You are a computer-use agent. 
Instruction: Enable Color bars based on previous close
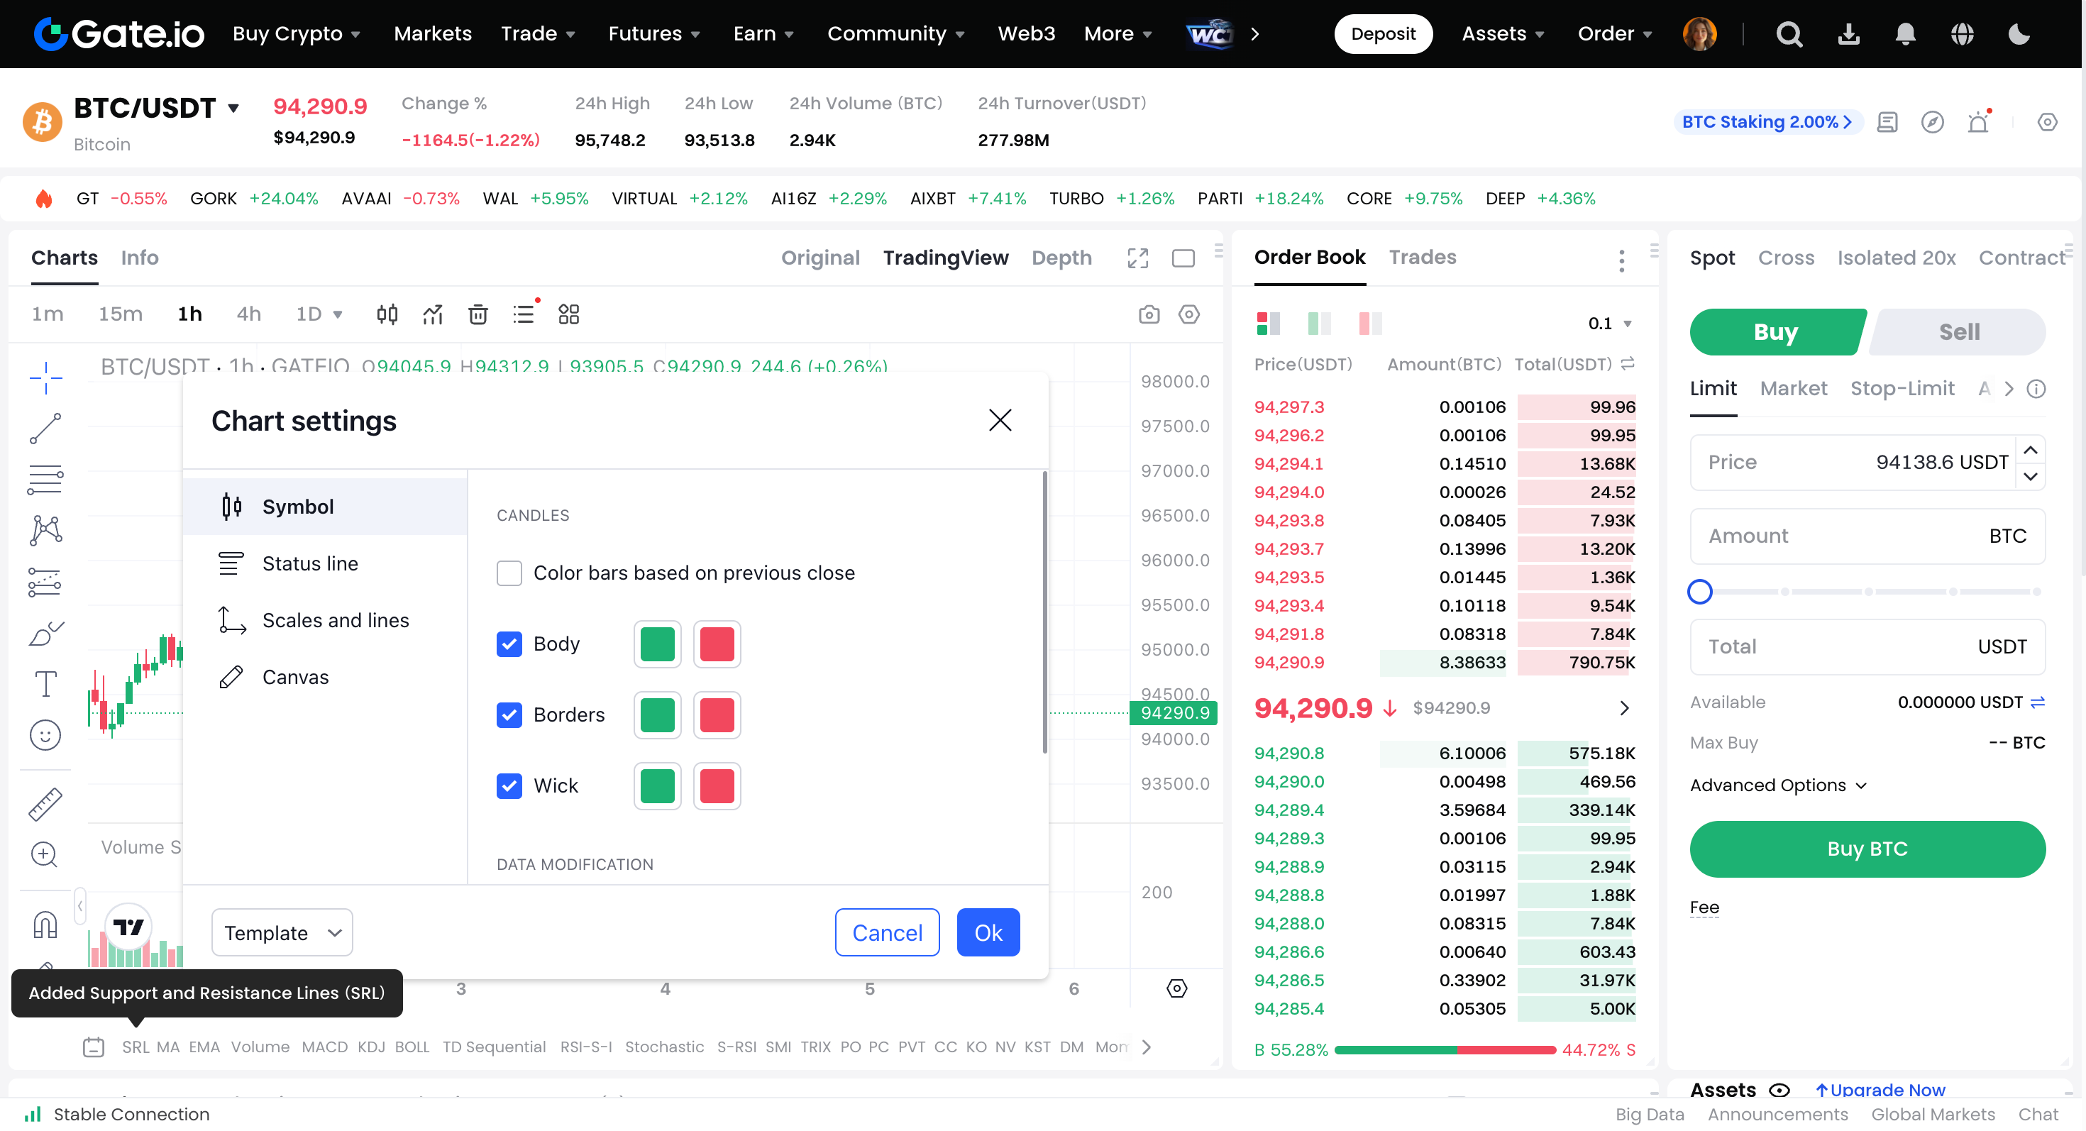pos(509,573)
